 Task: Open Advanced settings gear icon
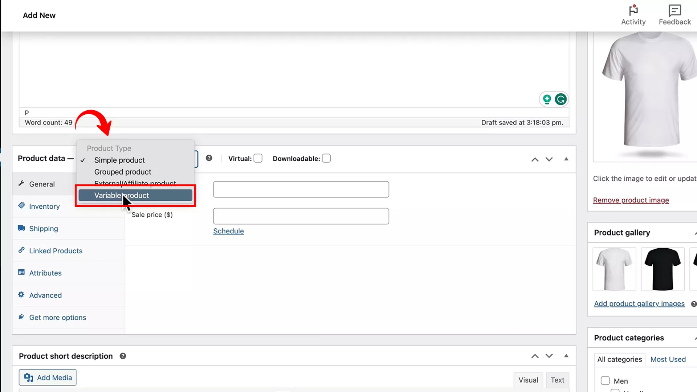[x=21, y=295]
